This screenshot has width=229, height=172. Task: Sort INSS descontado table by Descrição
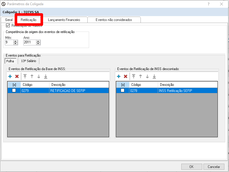188,85
